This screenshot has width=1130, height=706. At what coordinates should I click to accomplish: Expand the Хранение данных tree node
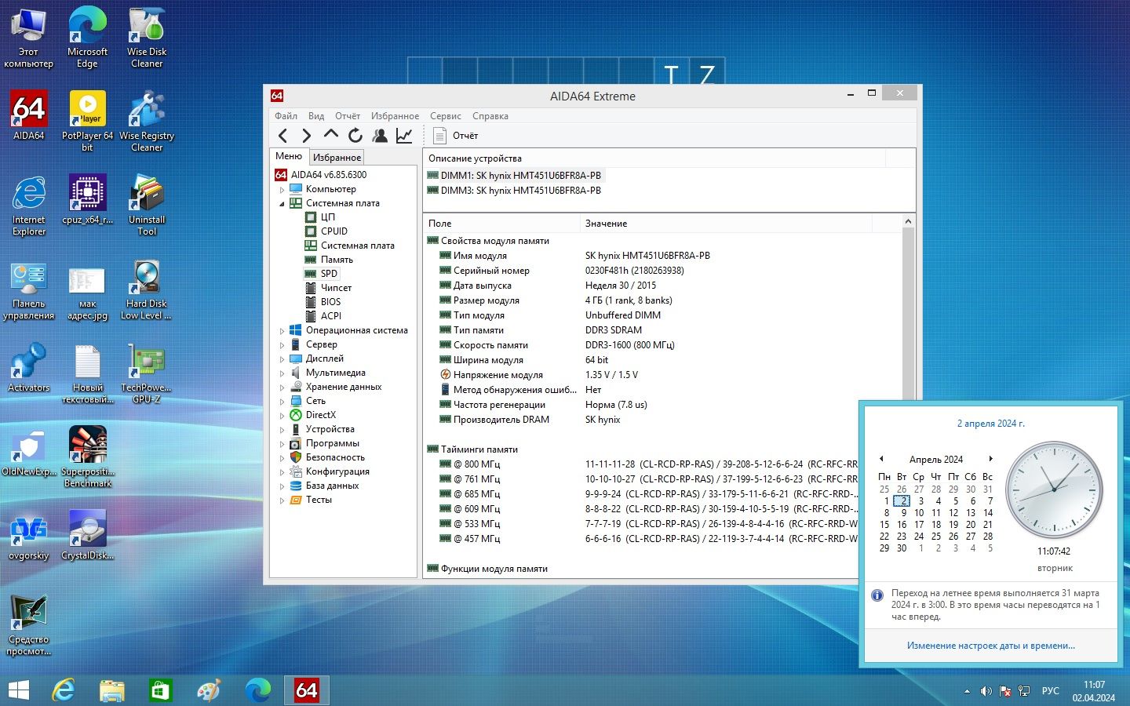click(x=282, y=387)
